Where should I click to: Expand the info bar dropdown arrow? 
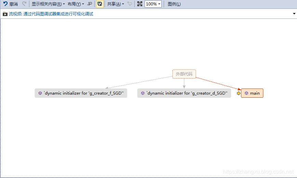point(294,14)
